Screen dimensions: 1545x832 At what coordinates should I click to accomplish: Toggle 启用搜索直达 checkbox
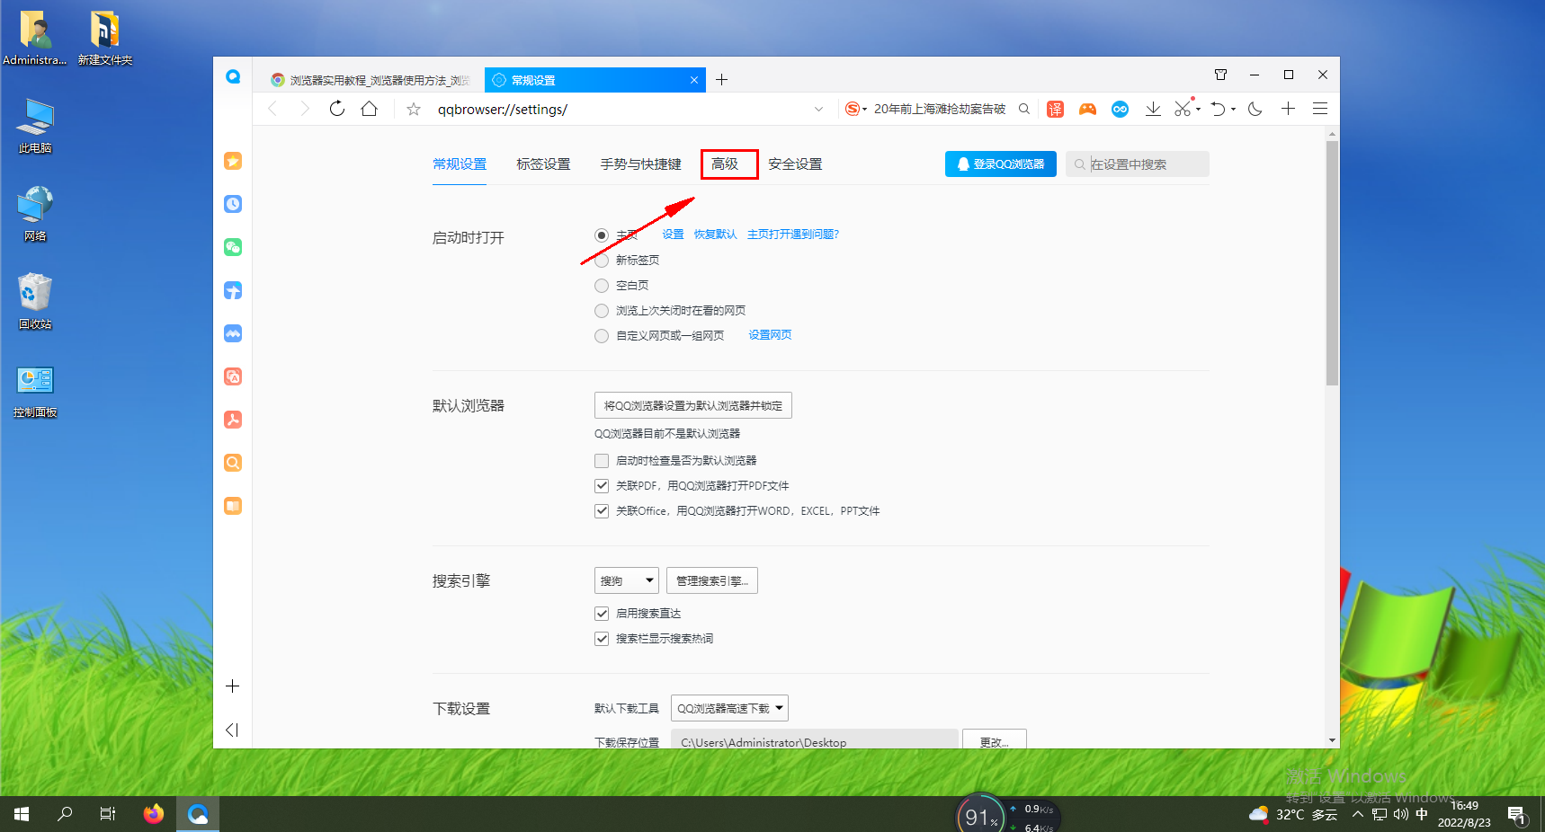(x=602, y=614)
